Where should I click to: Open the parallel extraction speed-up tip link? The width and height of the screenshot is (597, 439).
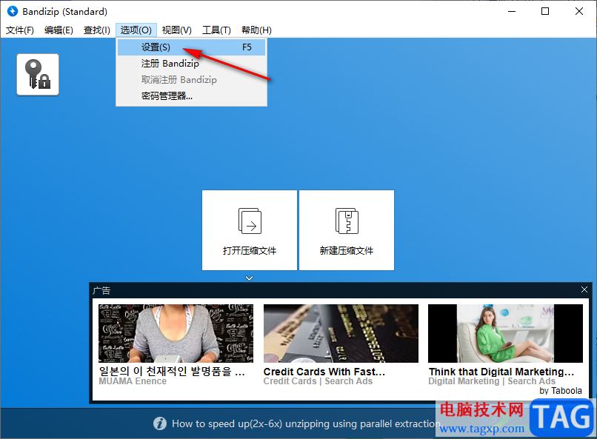pyautogui.click(x=305, y=423)
